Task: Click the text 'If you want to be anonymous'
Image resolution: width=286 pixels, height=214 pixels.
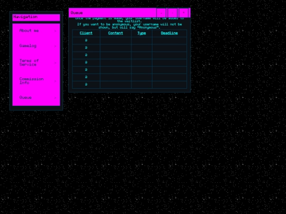Action: [103, 24]
